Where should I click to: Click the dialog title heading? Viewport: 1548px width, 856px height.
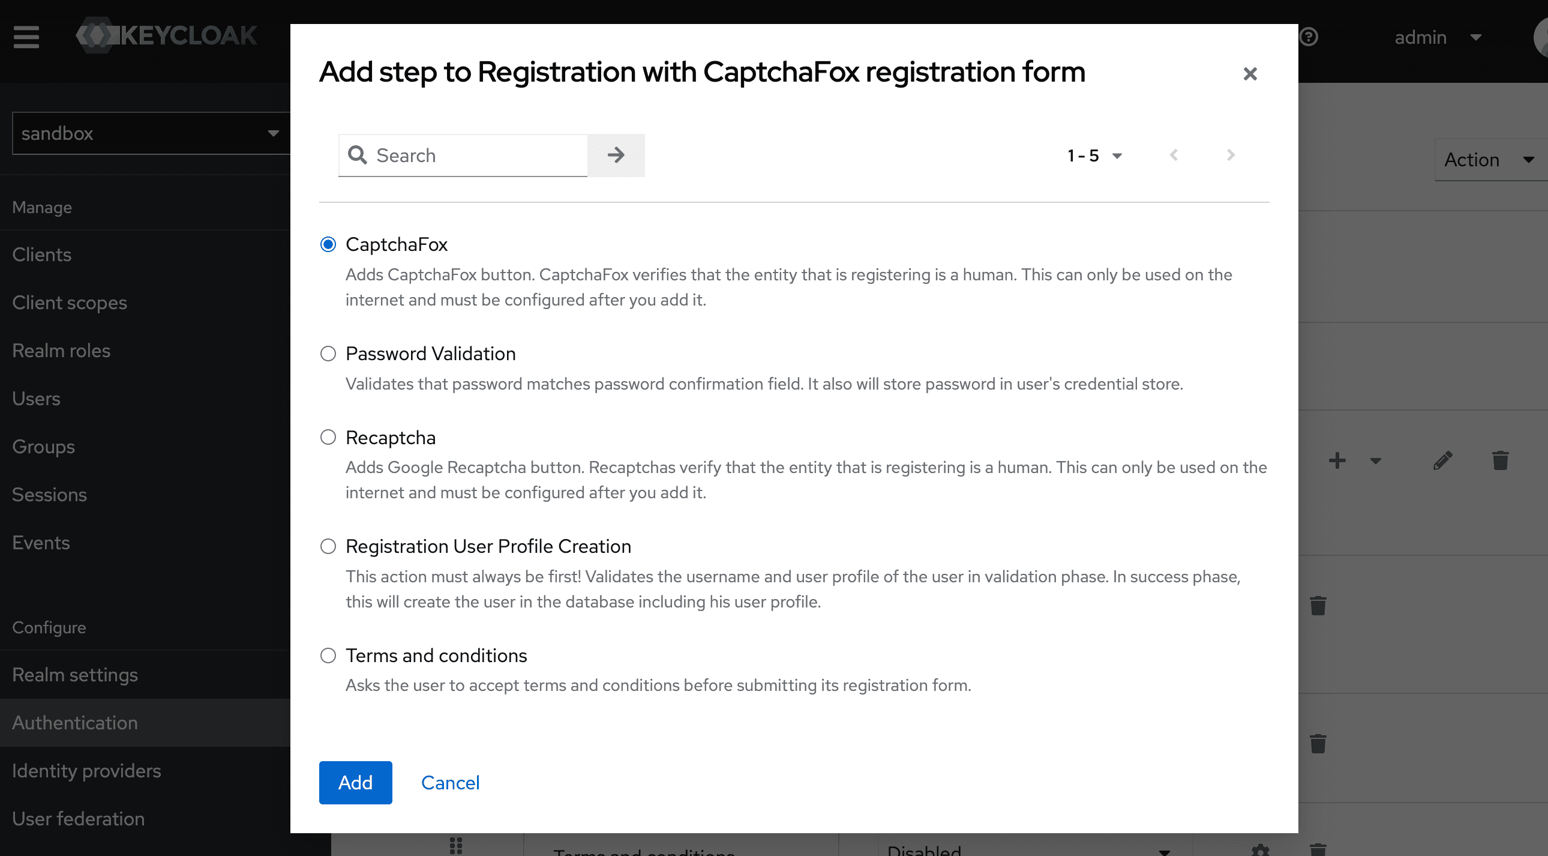point(702,72)
